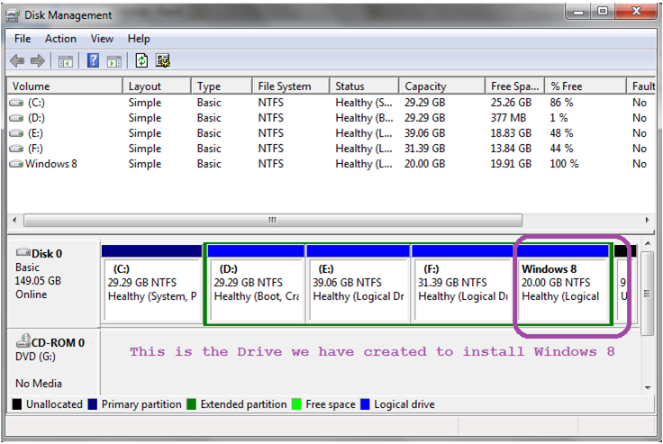663x444 pixels.
Task: Open the View menu
Action: pos(102,39)
